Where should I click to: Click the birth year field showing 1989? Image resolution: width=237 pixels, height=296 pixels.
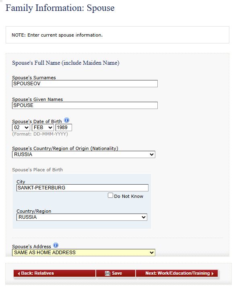pyautogui.click(x=64, y=127)
